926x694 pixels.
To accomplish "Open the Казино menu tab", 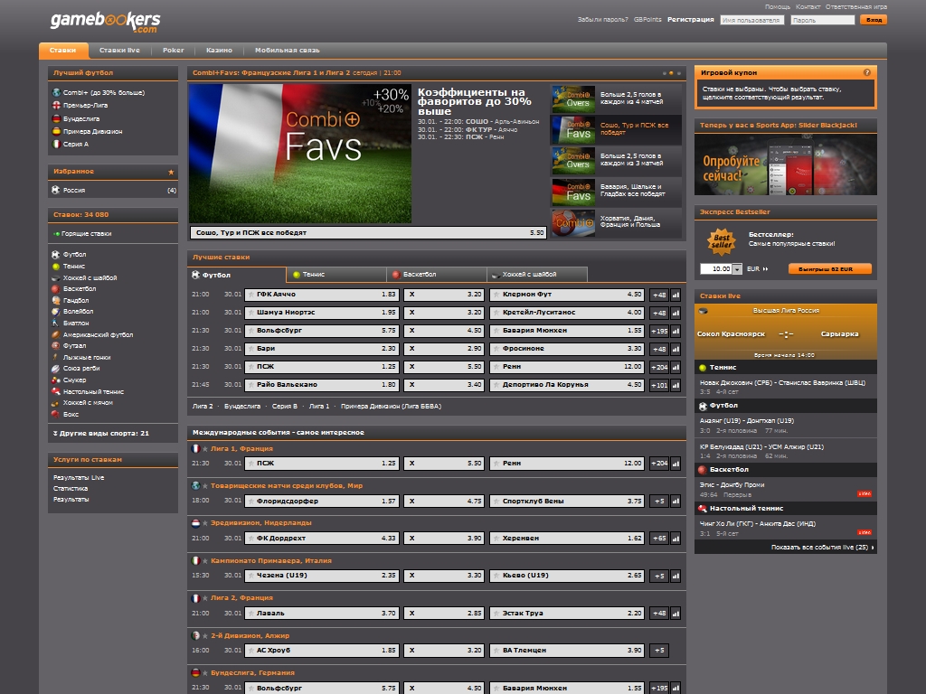I will point(219,51).
